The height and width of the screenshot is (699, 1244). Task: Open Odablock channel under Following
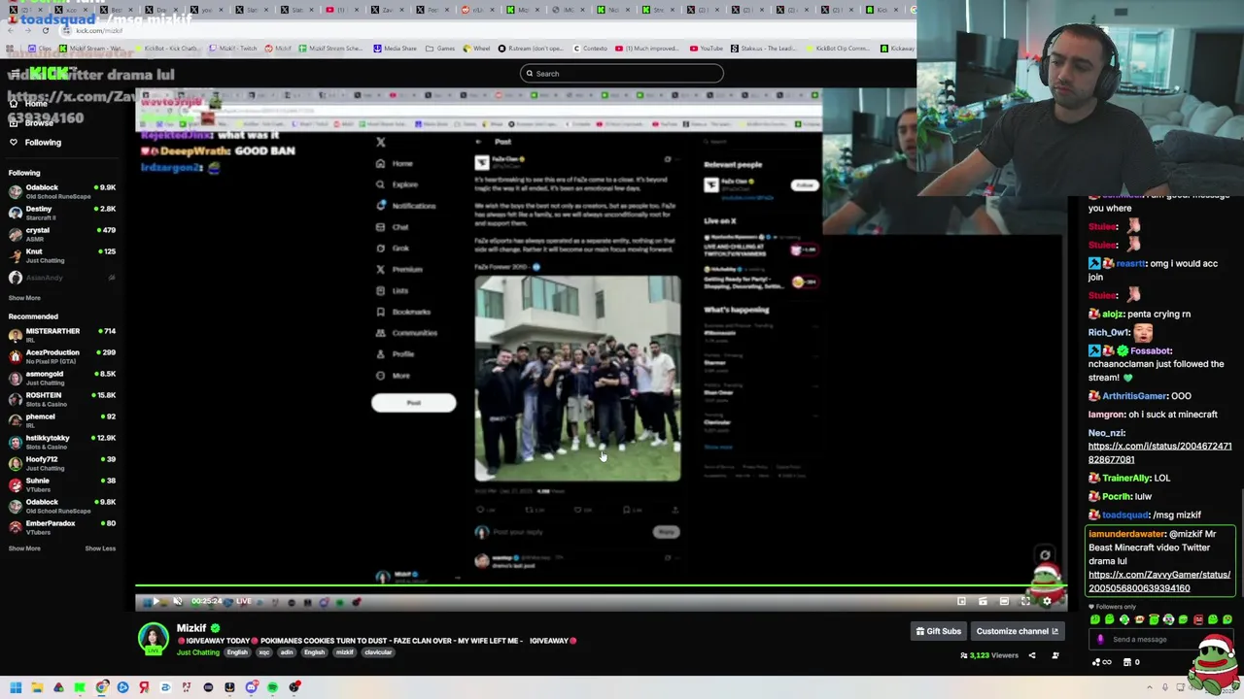(x=62, y=191)
